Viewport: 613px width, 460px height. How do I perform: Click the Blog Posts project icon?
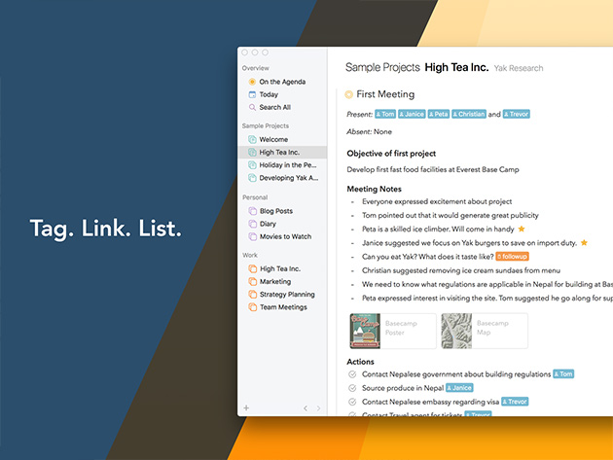tap(253, 211)
